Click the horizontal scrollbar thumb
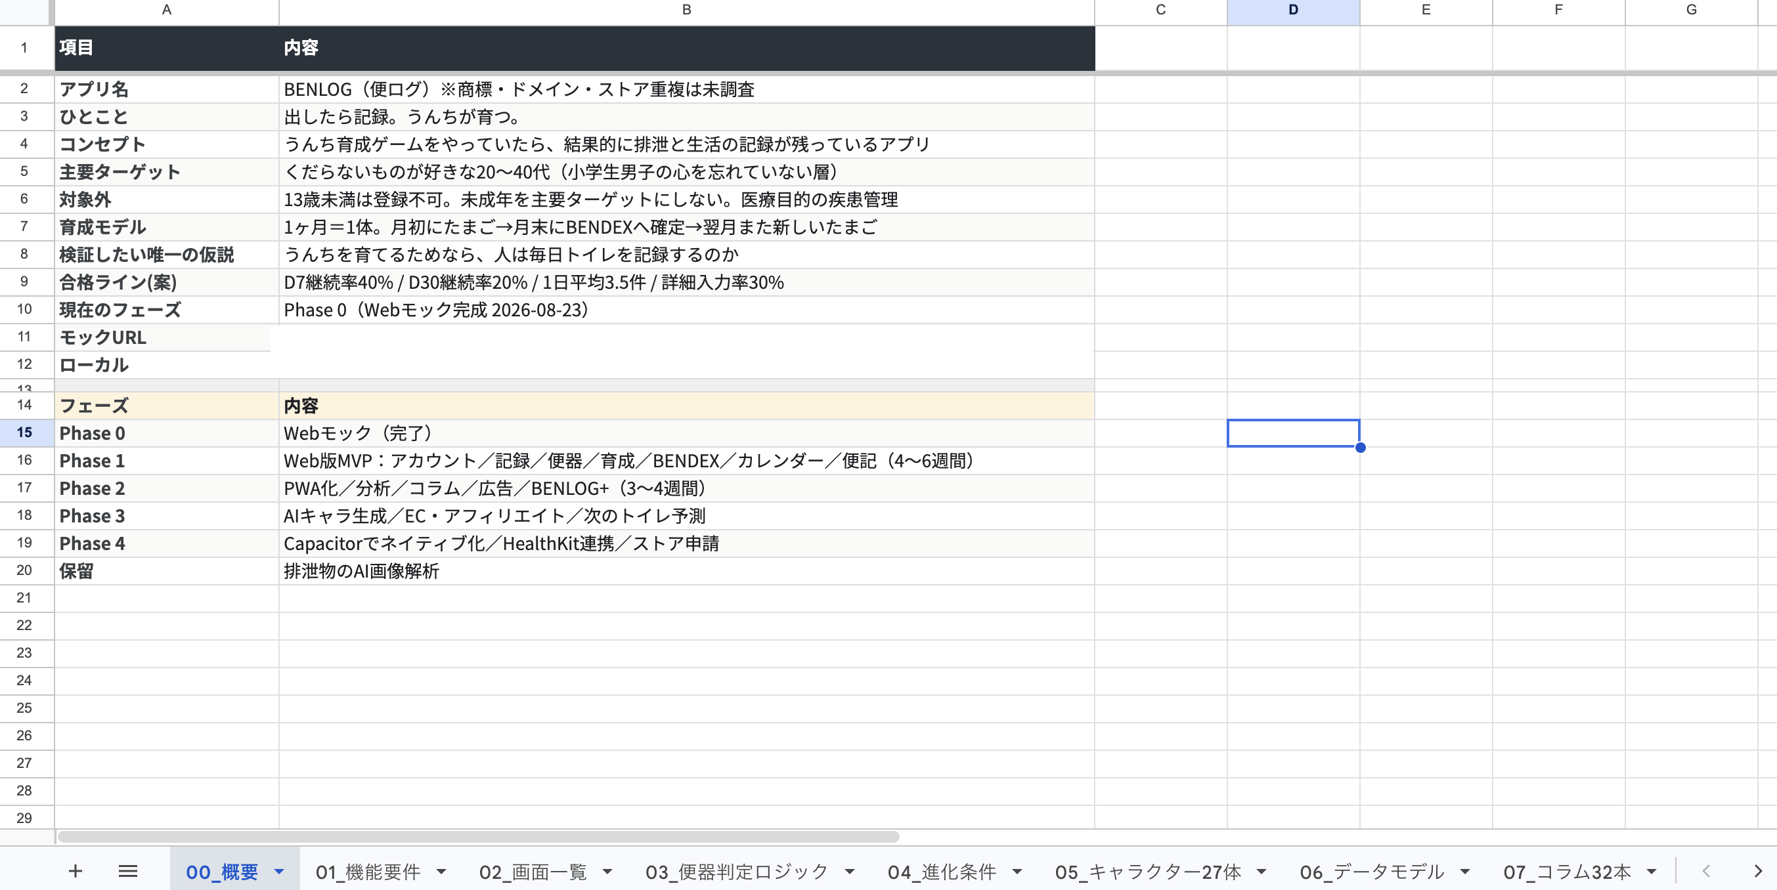Image resolution: width=1777 pixels, height=890 pixels. (478, 836)
